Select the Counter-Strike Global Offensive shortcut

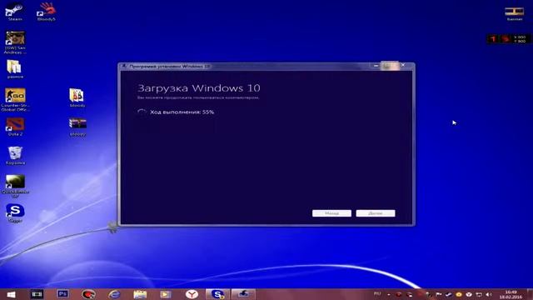coord(15,99)
